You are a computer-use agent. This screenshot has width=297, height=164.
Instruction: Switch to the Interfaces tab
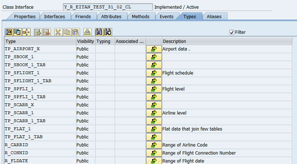55,16
